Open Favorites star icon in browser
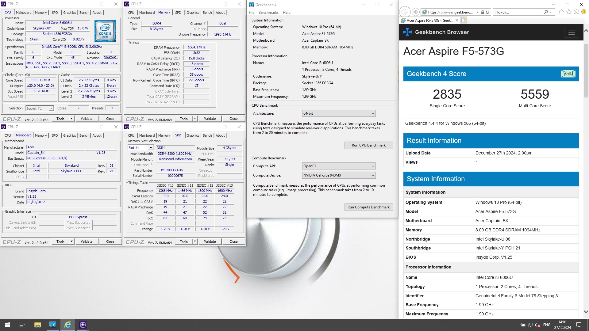Viewport: 589px width, 331px height. click(569, 12)
